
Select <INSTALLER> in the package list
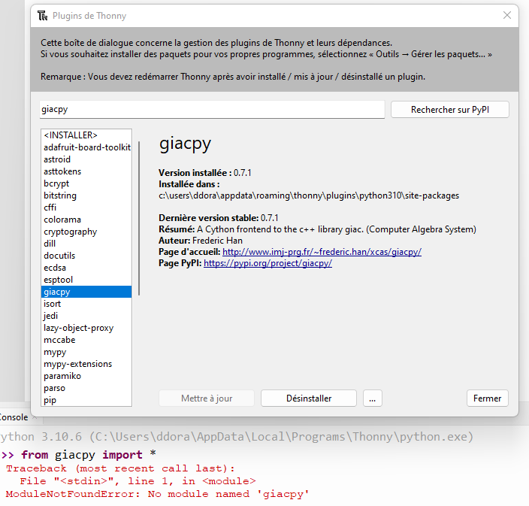[86, 135]
